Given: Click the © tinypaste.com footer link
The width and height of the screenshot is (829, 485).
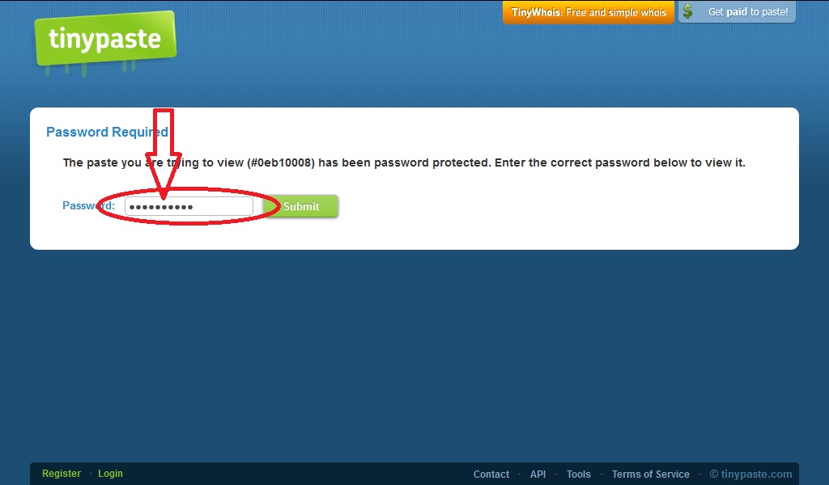Looking at the screenshot, I should coord(750,474).
